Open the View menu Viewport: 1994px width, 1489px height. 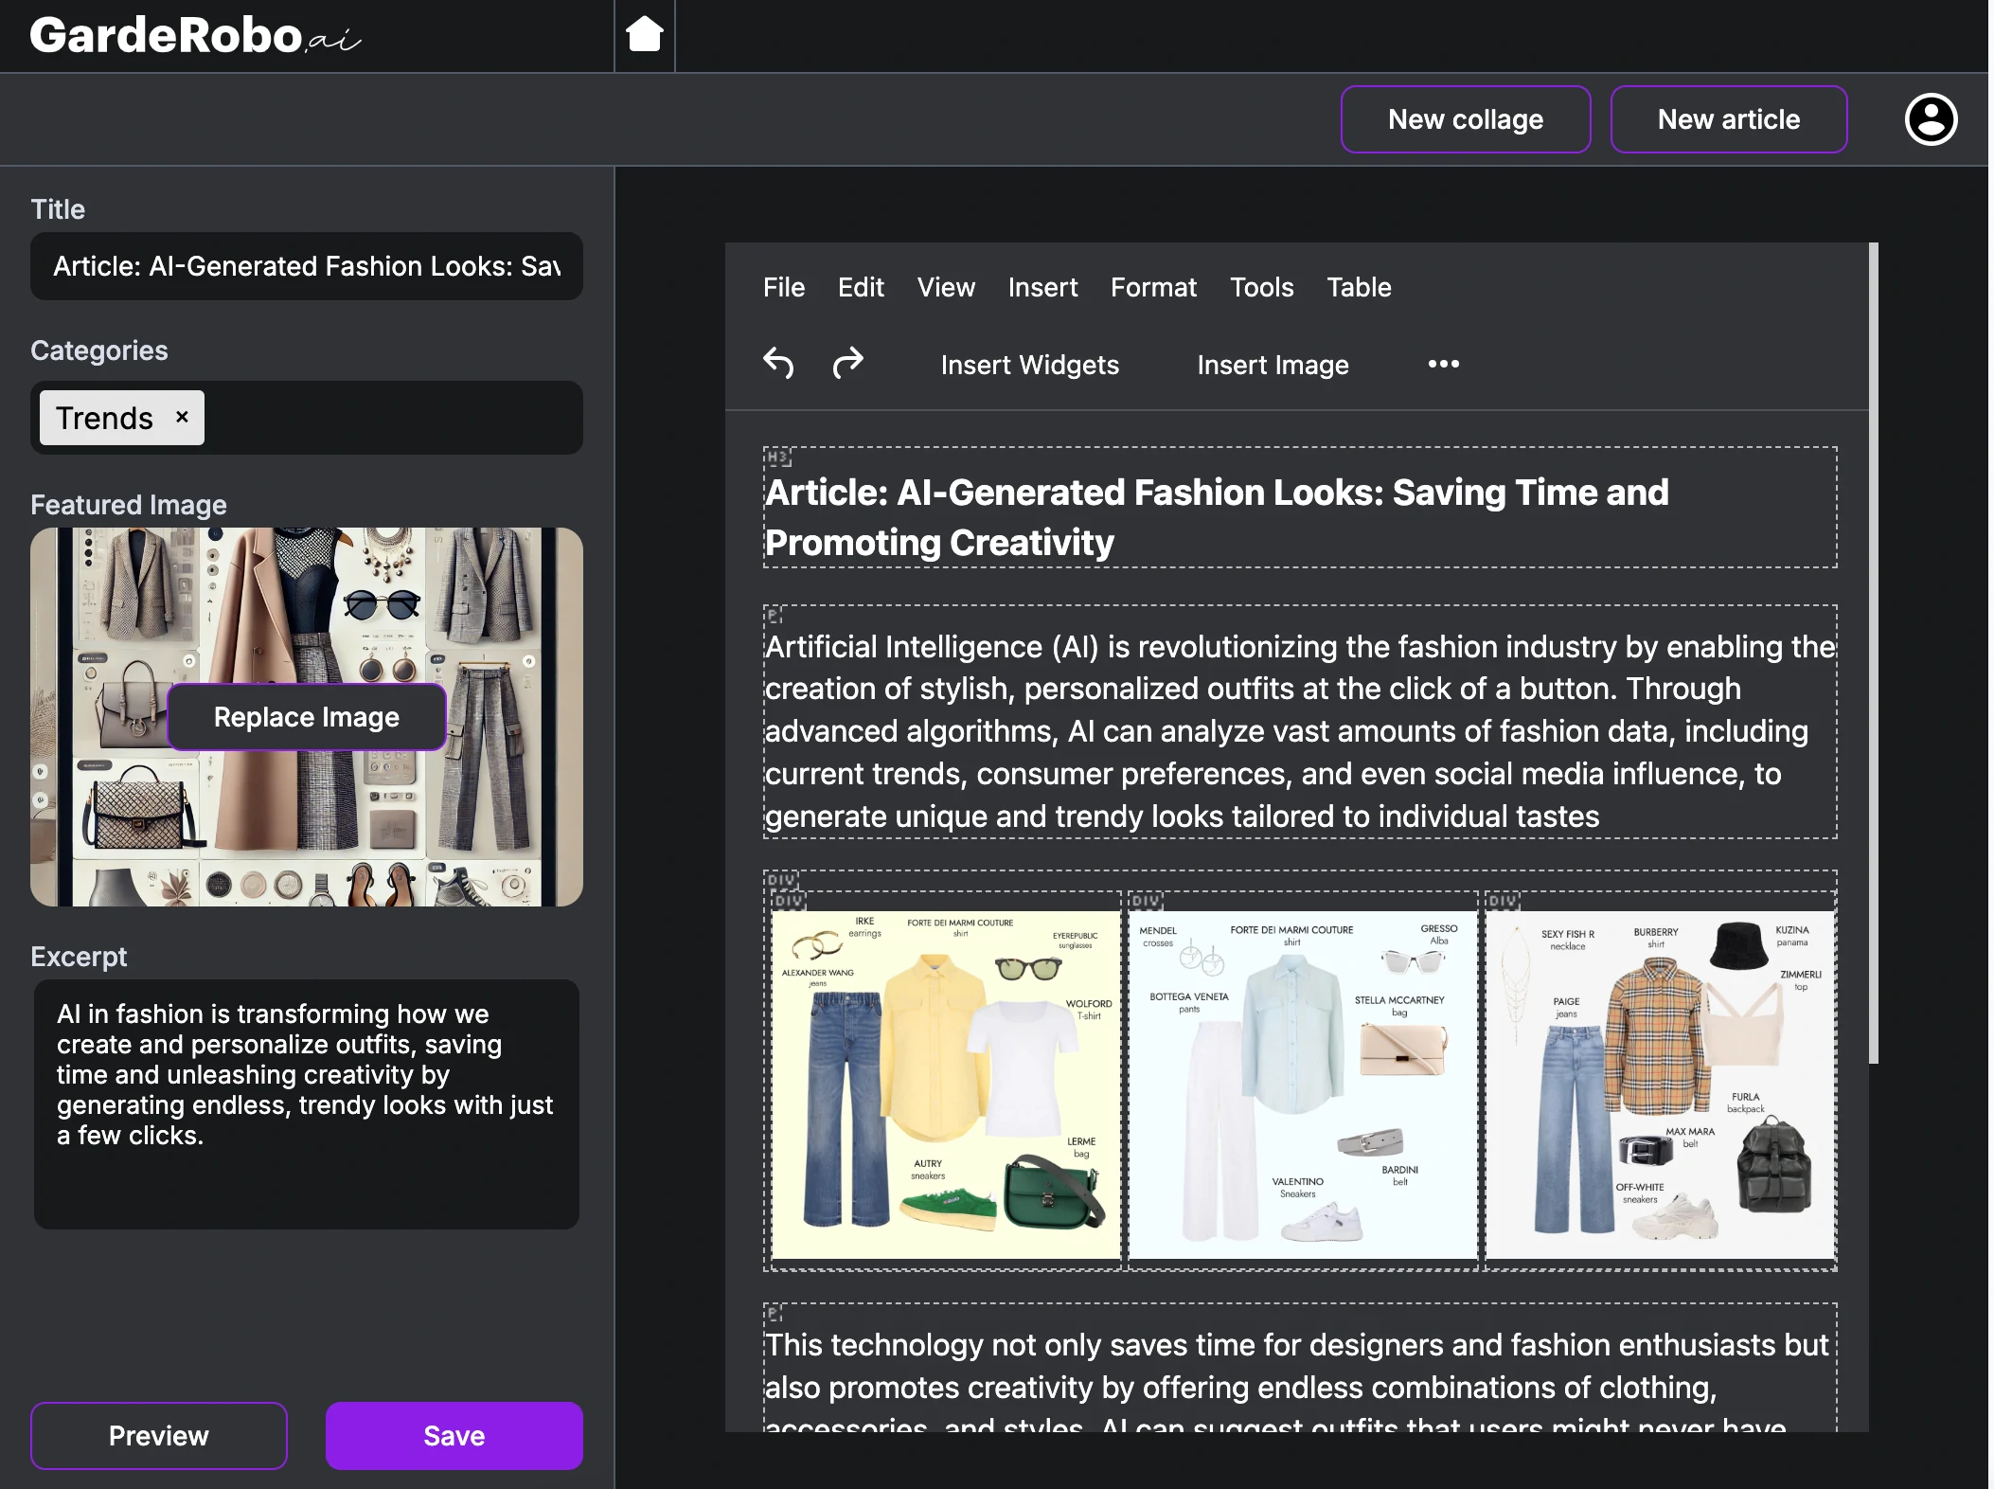click(946, 287)
